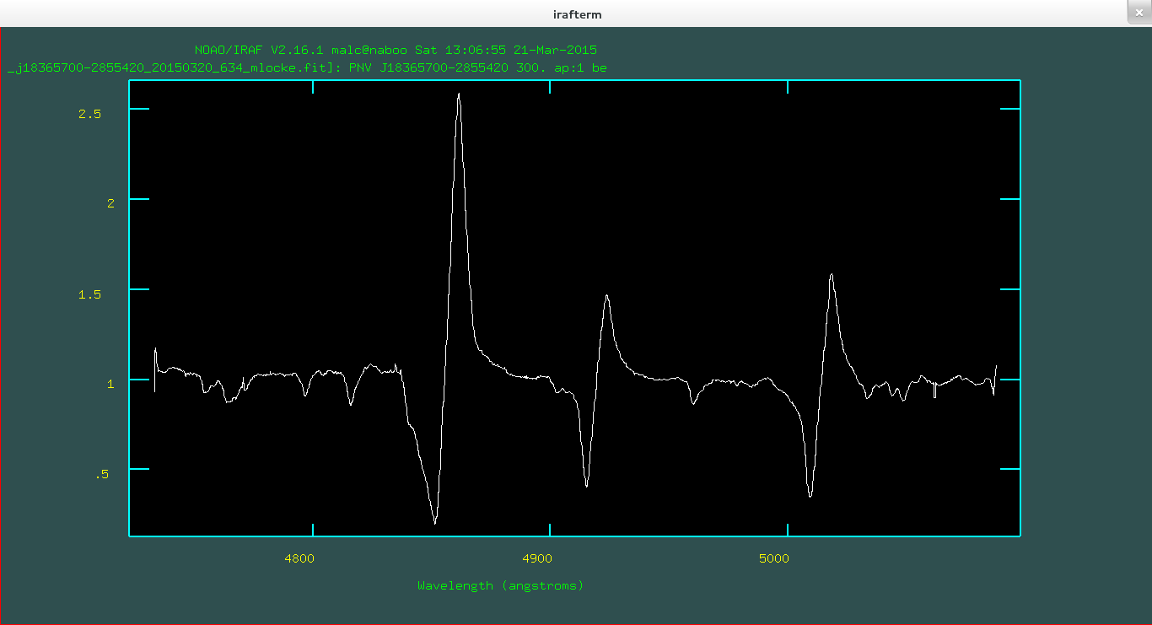
Task: Click the 4900 x-axis wavelength label
Action: [537, 558]
